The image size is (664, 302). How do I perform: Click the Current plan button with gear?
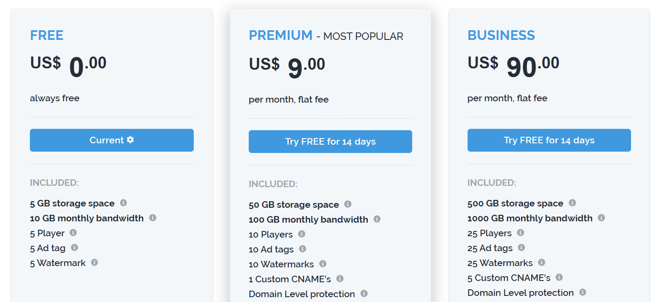coord(112,140)
